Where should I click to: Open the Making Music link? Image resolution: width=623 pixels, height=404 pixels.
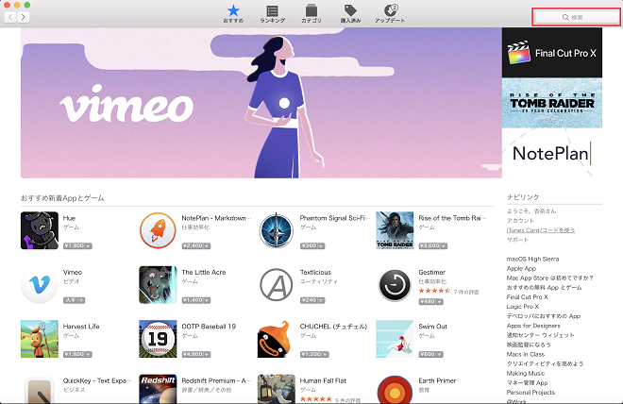[x=526, y=373]
